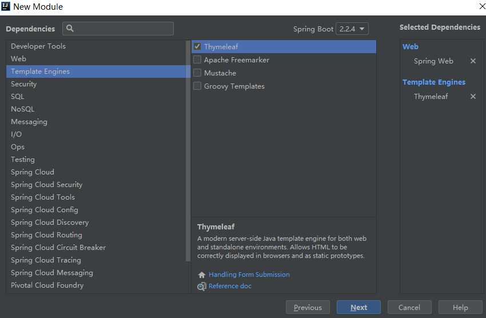The height and width of the screenshot is (318, 486).
Task: Open the Spring Boot version dropdown
Action: (x=352, y=29)
